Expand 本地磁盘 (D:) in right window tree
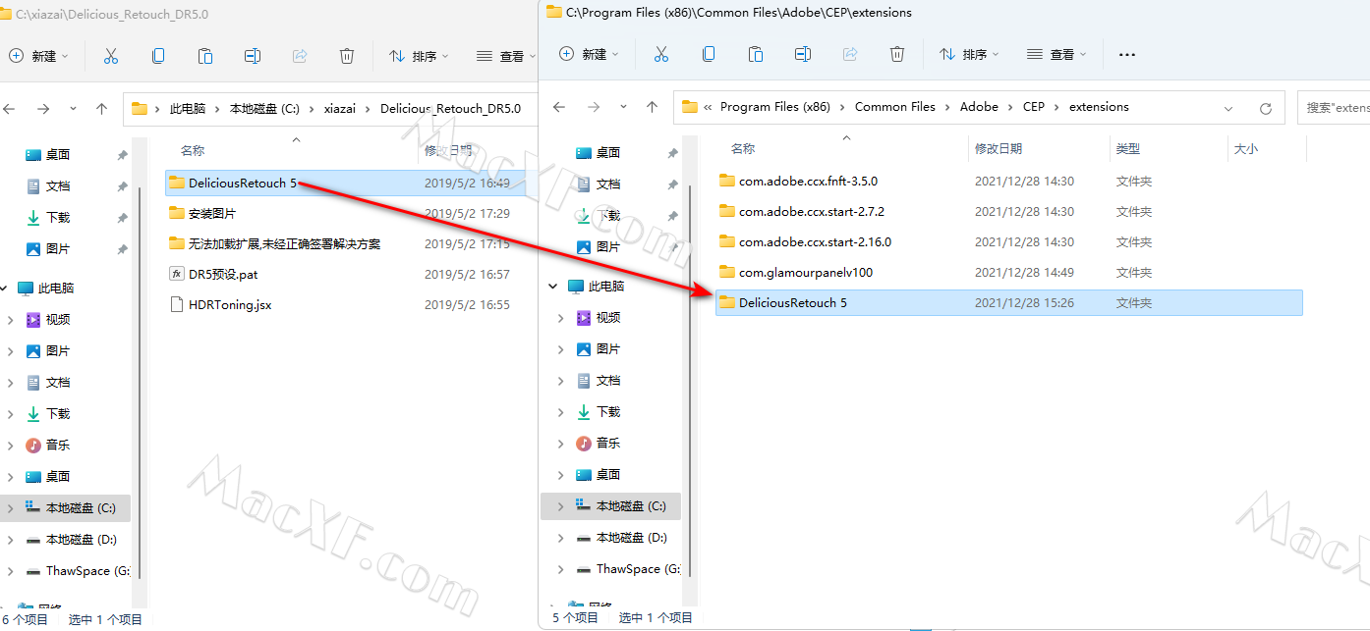This screenshot has width=1370, height=631. point(561,538)
